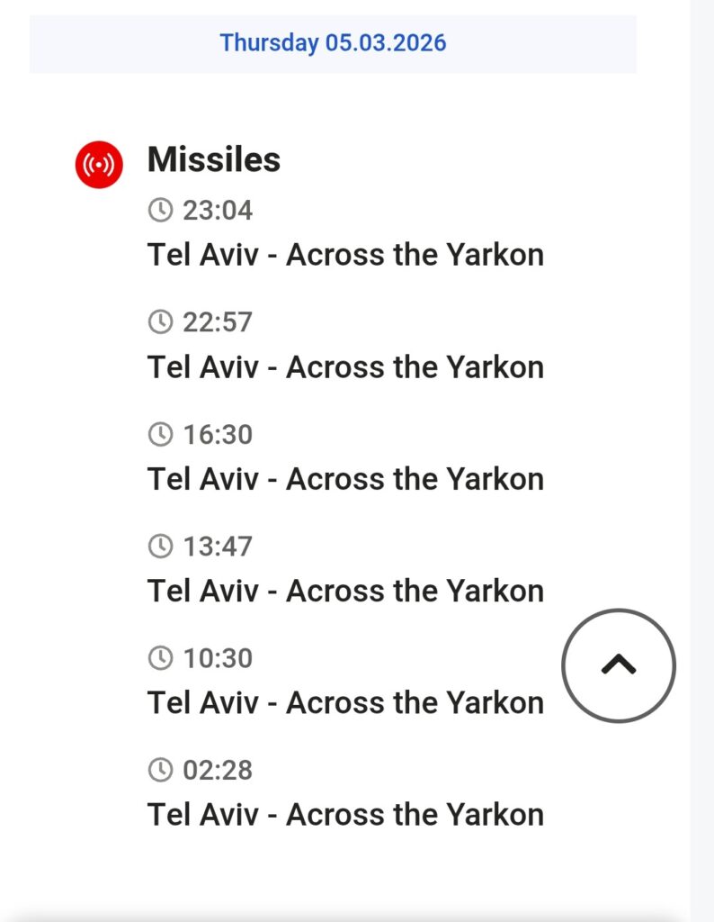Click the clock icon beside 13:47
Screen dimensions: 714x922
[159, 547]
